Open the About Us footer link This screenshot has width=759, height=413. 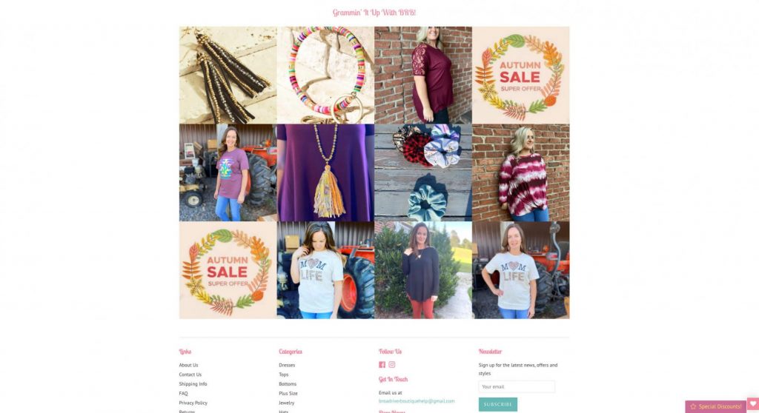click(x=188, y=365)
